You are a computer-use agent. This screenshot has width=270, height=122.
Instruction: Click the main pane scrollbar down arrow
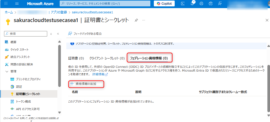(268, 115)
